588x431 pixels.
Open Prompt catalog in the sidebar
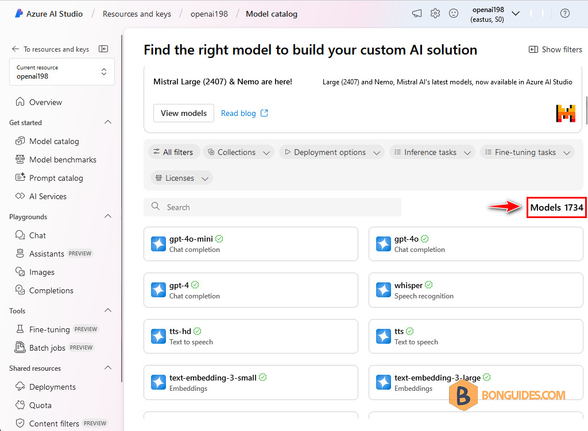[x=56, y=178]
